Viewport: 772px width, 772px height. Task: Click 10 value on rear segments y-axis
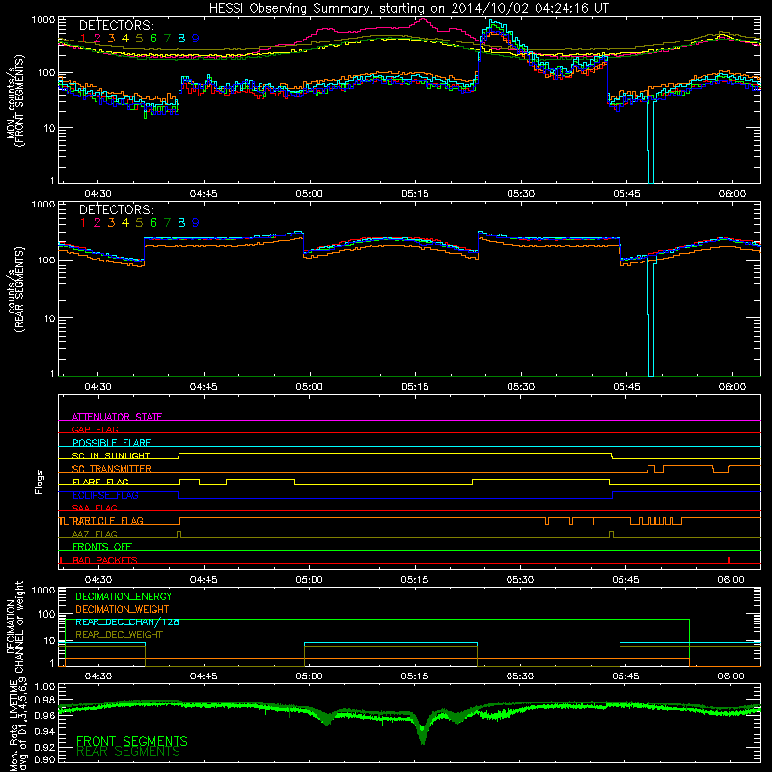50,318
